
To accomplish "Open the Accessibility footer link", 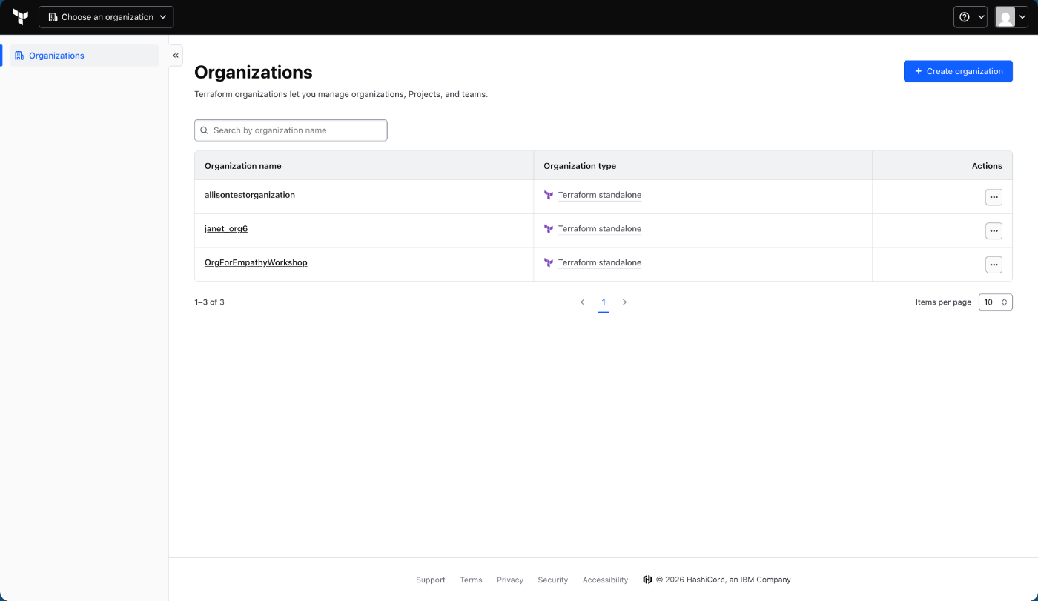I will [605, 580].
